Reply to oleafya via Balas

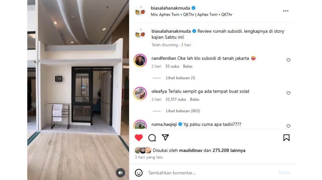coord(195,100)
